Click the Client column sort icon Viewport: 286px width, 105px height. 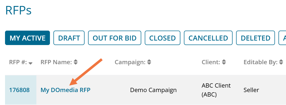coord(224,62)
